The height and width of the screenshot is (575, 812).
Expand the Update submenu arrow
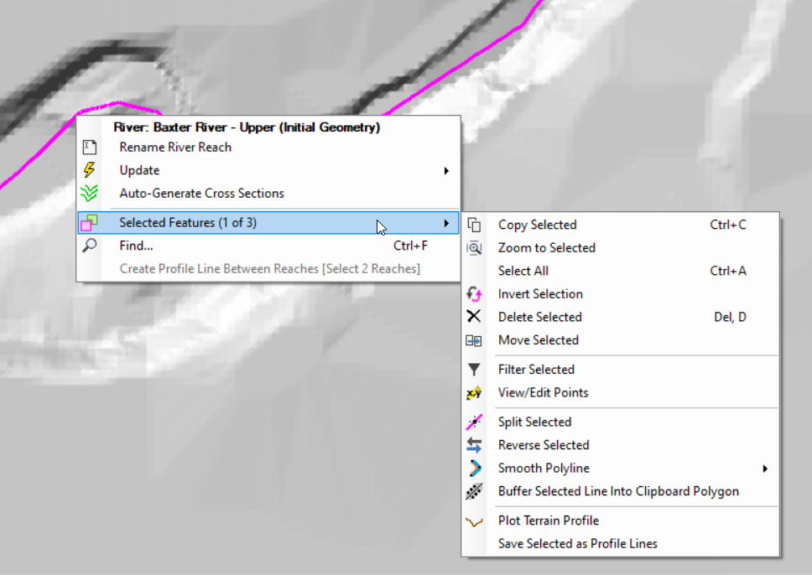pyautogui.click(x=446, y=171)
